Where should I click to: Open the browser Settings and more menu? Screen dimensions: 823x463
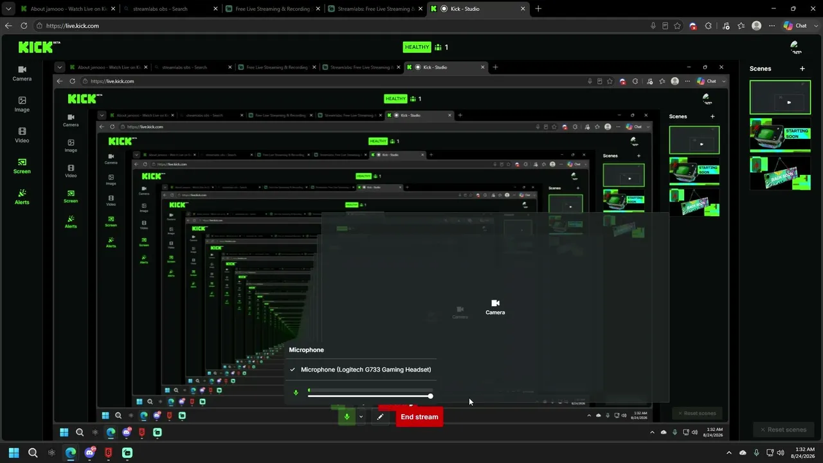click(x=771, y=26)
